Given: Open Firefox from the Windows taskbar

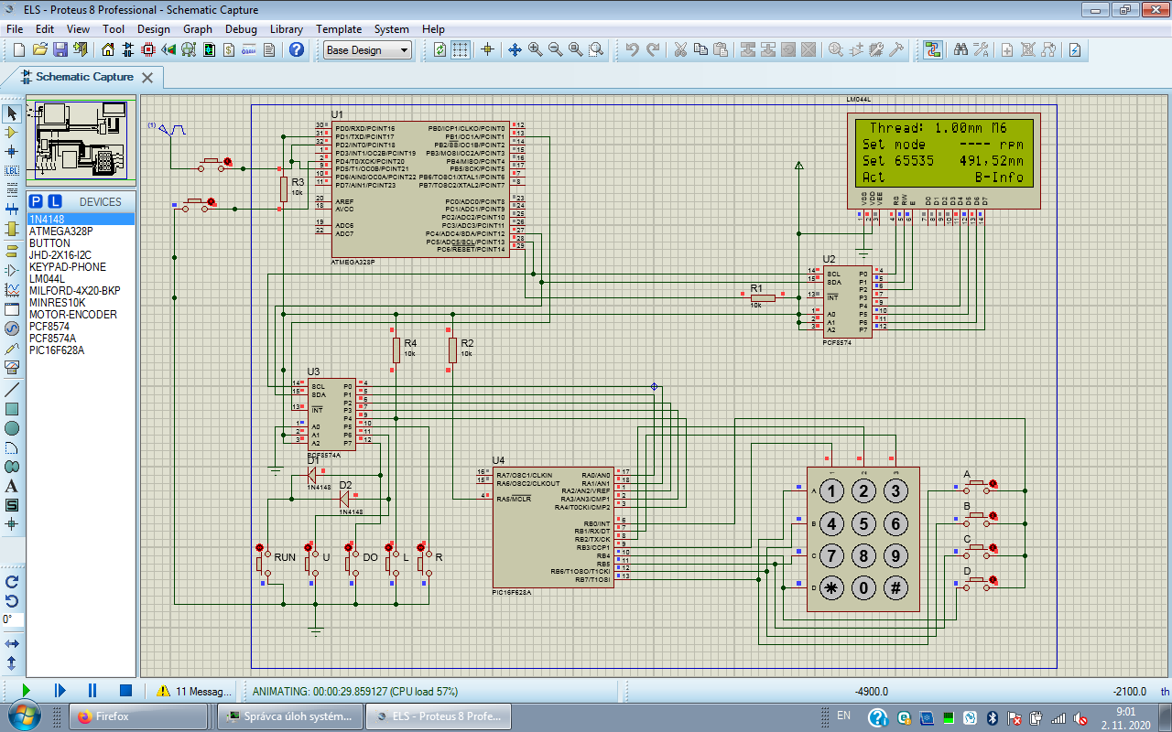Looking at the screenshot, I should point(137,716).
